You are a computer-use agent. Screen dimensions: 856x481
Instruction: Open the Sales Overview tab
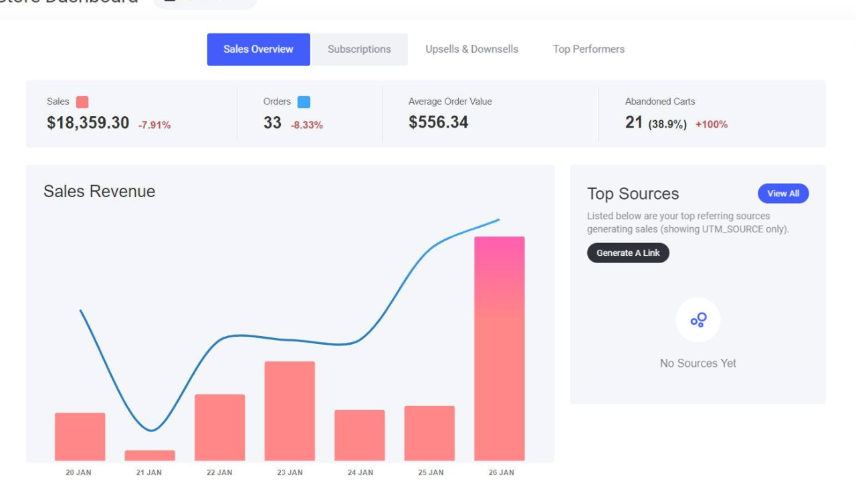click(258, 49)
